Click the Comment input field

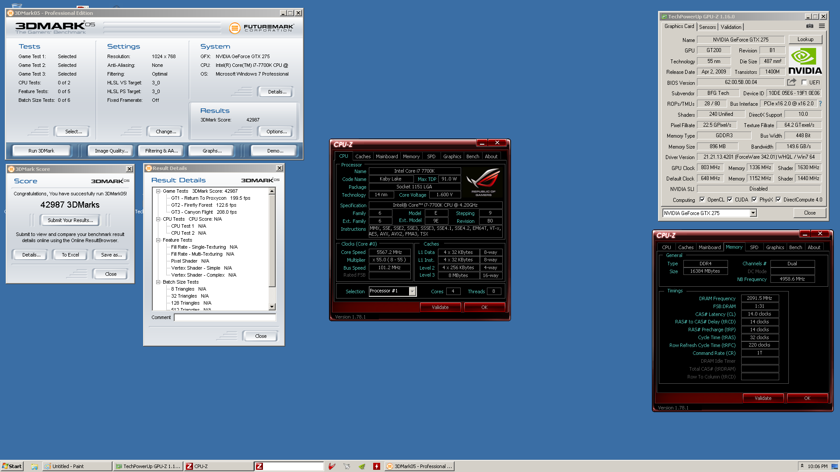225,317
